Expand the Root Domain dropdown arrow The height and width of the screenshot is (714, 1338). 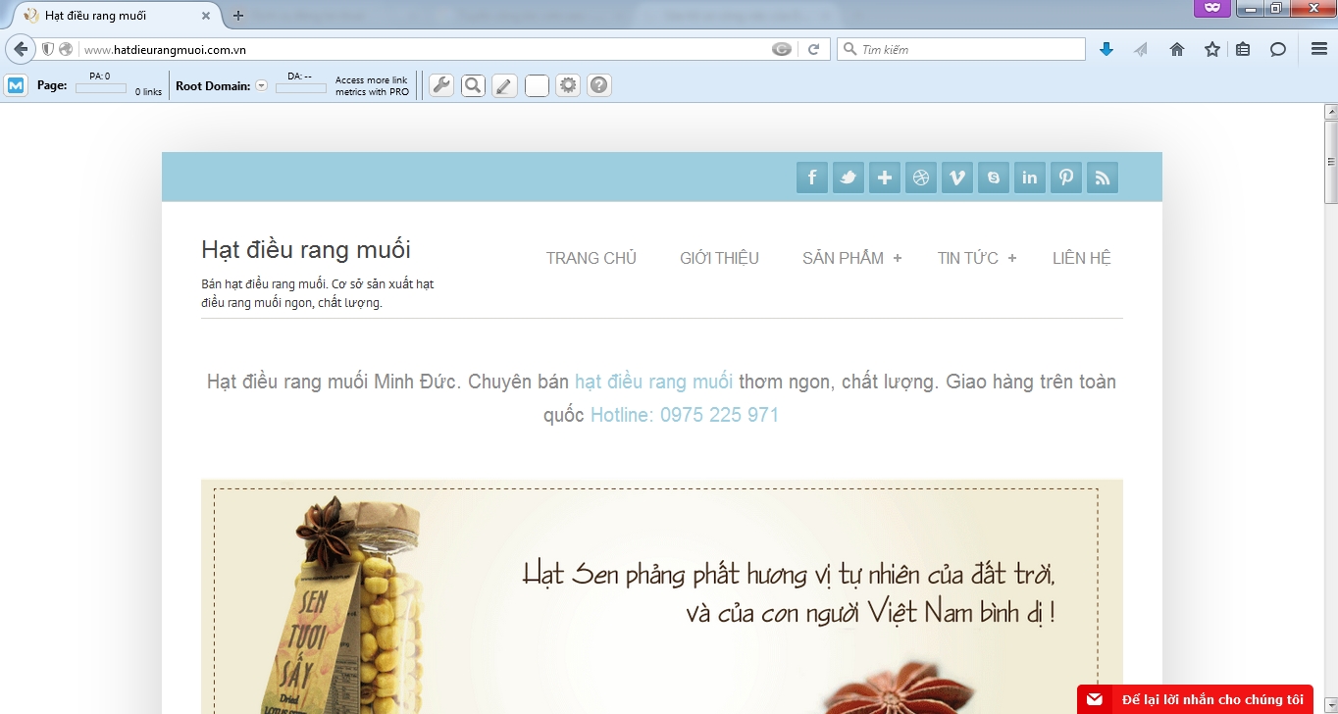point(261,85)
